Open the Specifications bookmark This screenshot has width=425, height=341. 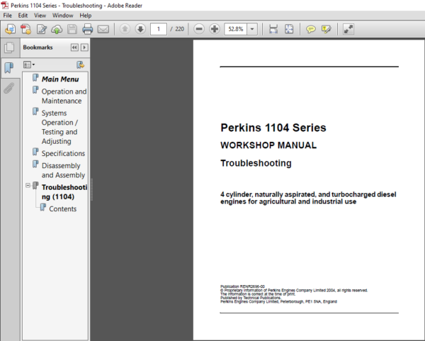click(x=63, y=153)
